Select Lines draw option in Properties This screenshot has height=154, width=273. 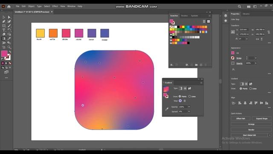click(x=250, y=89)
